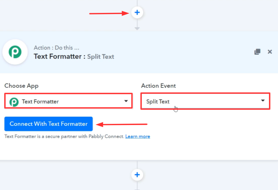The width and height of the screenshot is (278, 190).
Task: Click the secure partner with Pabbly Connect text
Action: click(64, 136)
